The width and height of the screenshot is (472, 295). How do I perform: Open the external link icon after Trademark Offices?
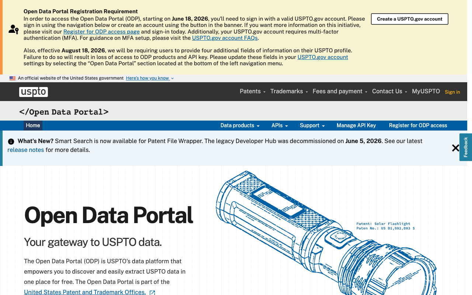tap(152, 292)
